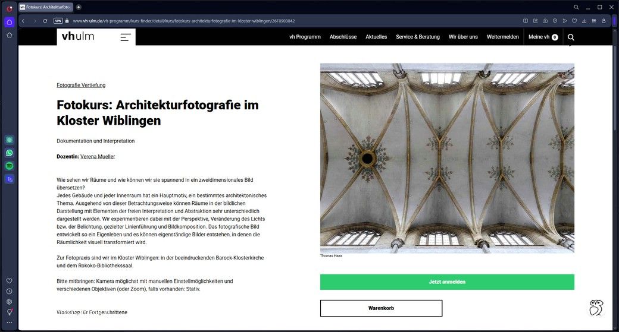Viewport: 619px width, 332px height.
Task: Open the Opera main menu logo
Action: pos(10,8)
